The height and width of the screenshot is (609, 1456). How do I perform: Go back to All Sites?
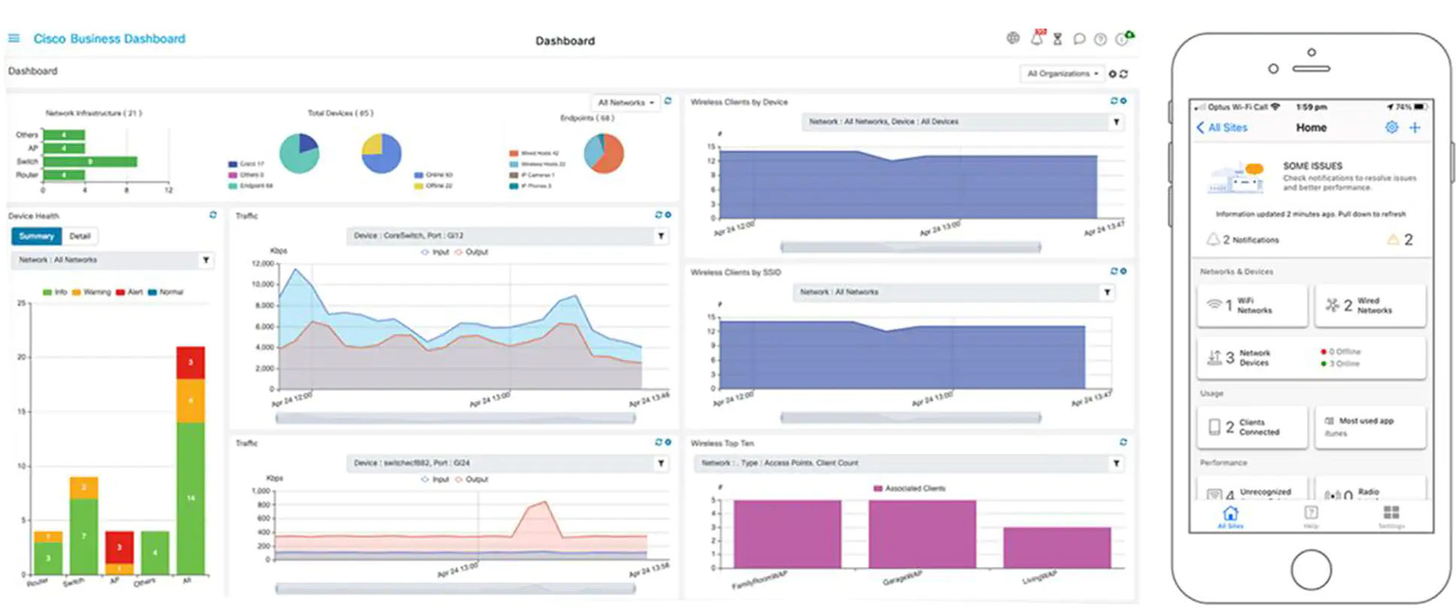[x=1222, y=128]
